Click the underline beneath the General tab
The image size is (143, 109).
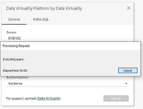(x=14, y=24)
